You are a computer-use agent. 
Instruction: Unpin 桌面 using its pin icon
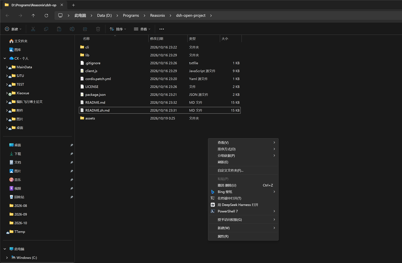[72, 145]
